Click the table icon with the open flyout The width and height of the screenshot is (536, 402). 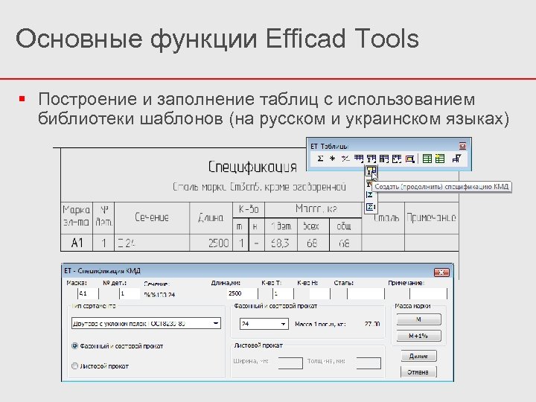coord(371,159)
